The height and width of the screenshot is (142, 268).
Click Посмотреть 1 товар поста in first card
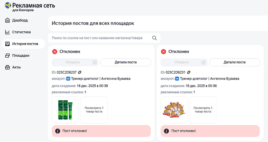point(94,110)
